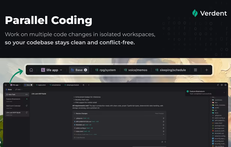
Task: Click the pencil edit icon at the top right of the window
Action: click(218, 85)
